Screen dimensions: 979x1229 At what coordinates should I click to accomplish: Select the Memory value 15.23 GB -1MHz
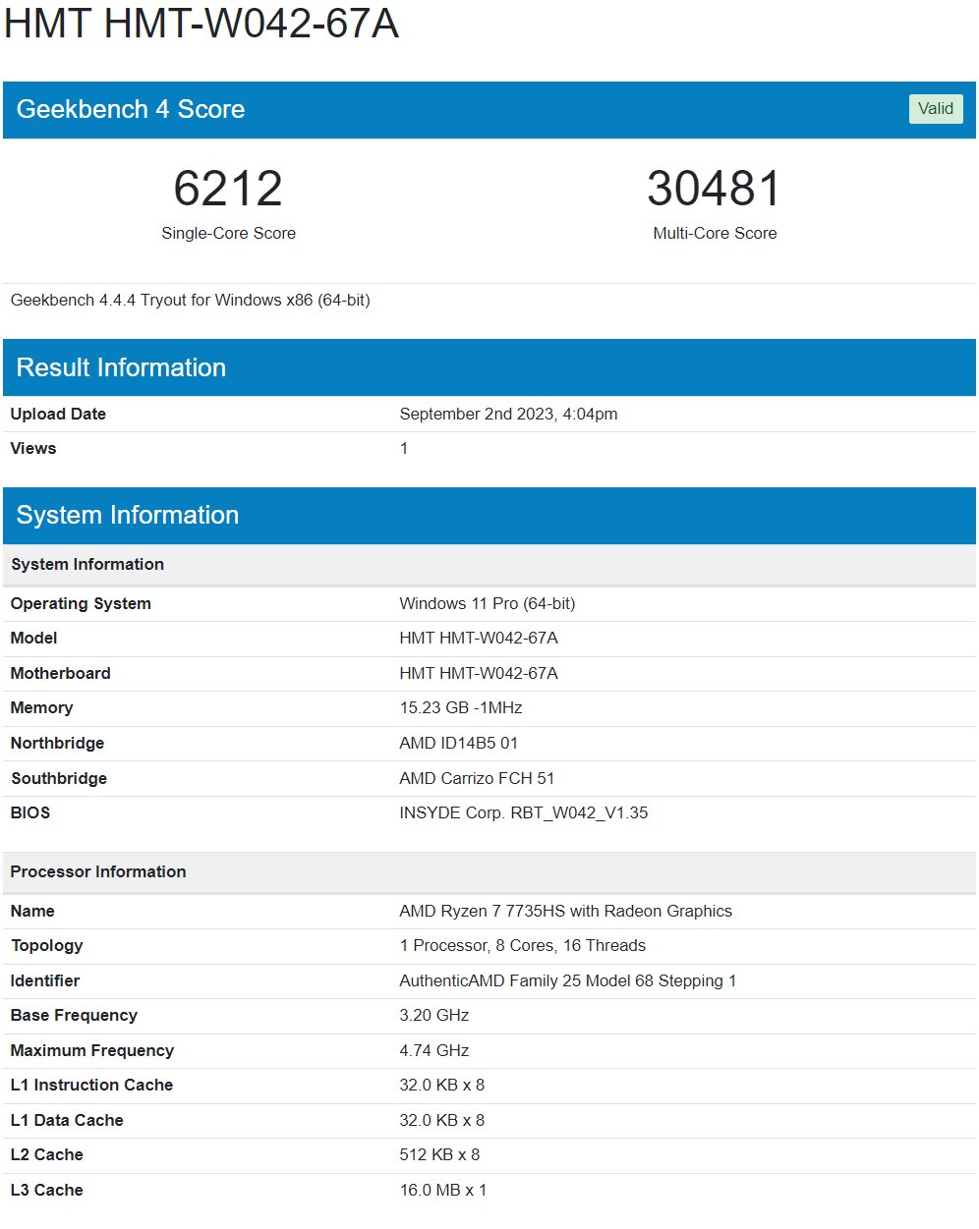(461, 707)
